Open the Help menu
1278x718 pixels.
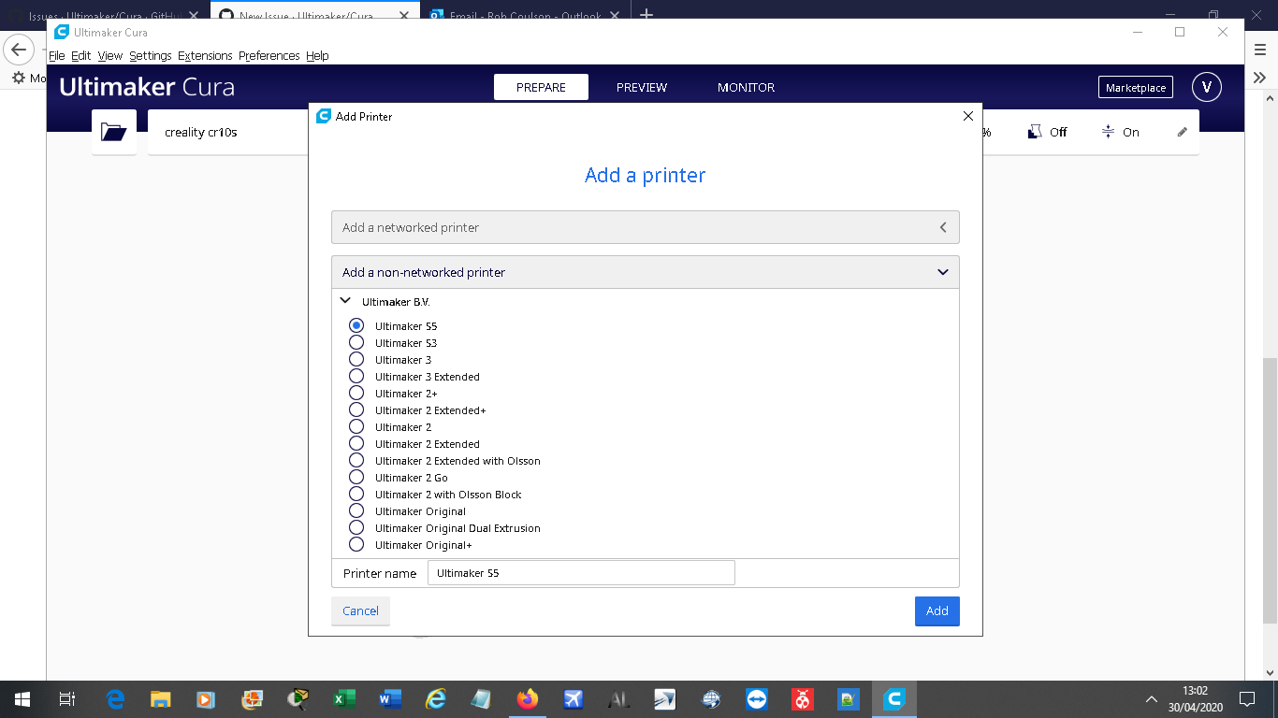[x=317, y=56]
